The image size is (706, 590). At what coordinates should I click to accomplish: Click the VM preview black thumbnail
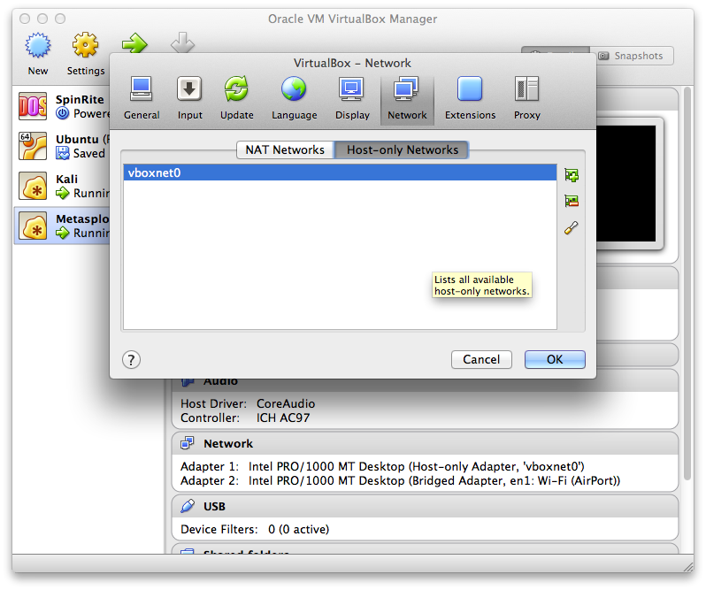point(626,184)
